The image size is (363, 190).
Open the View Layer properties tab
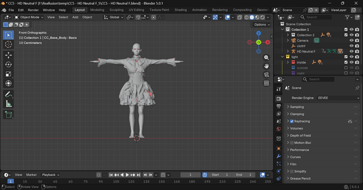tap(279, 114)
